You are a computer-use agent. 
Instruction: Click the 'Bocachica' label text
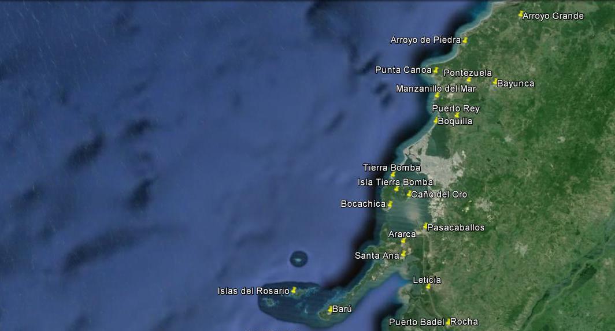coord(363,203)
